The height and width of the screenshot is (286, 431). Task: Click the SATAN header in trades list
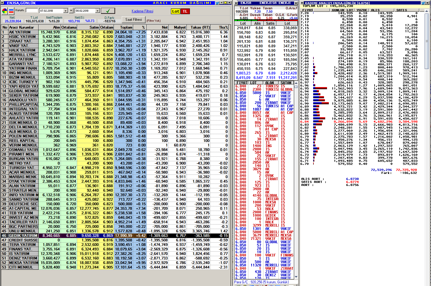[x=286, y=83]
